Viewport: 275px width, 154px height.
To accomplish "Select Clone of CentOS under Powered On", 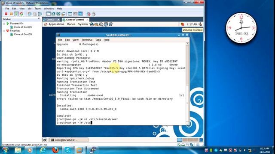I will 23,27.
